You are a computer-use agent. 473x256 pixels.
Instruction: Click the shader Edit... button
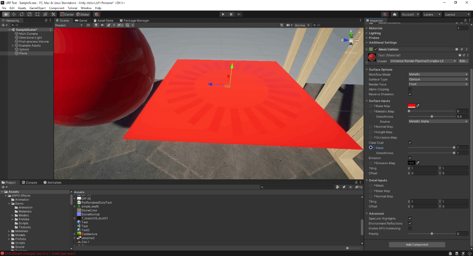464,61
